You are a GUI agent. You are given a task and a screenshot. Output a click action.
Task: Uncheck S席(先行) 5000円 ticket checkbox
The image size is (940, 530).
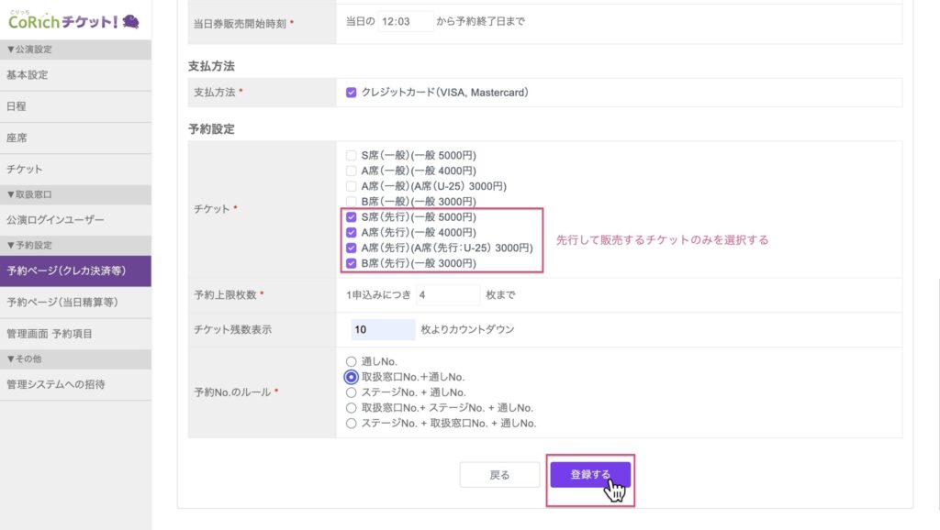[x=352, y=217]
